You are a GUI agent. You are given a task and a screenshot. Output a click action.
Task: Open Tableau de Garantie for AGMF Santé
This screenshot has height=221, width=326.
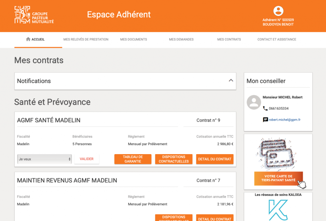tap(133, 159)
